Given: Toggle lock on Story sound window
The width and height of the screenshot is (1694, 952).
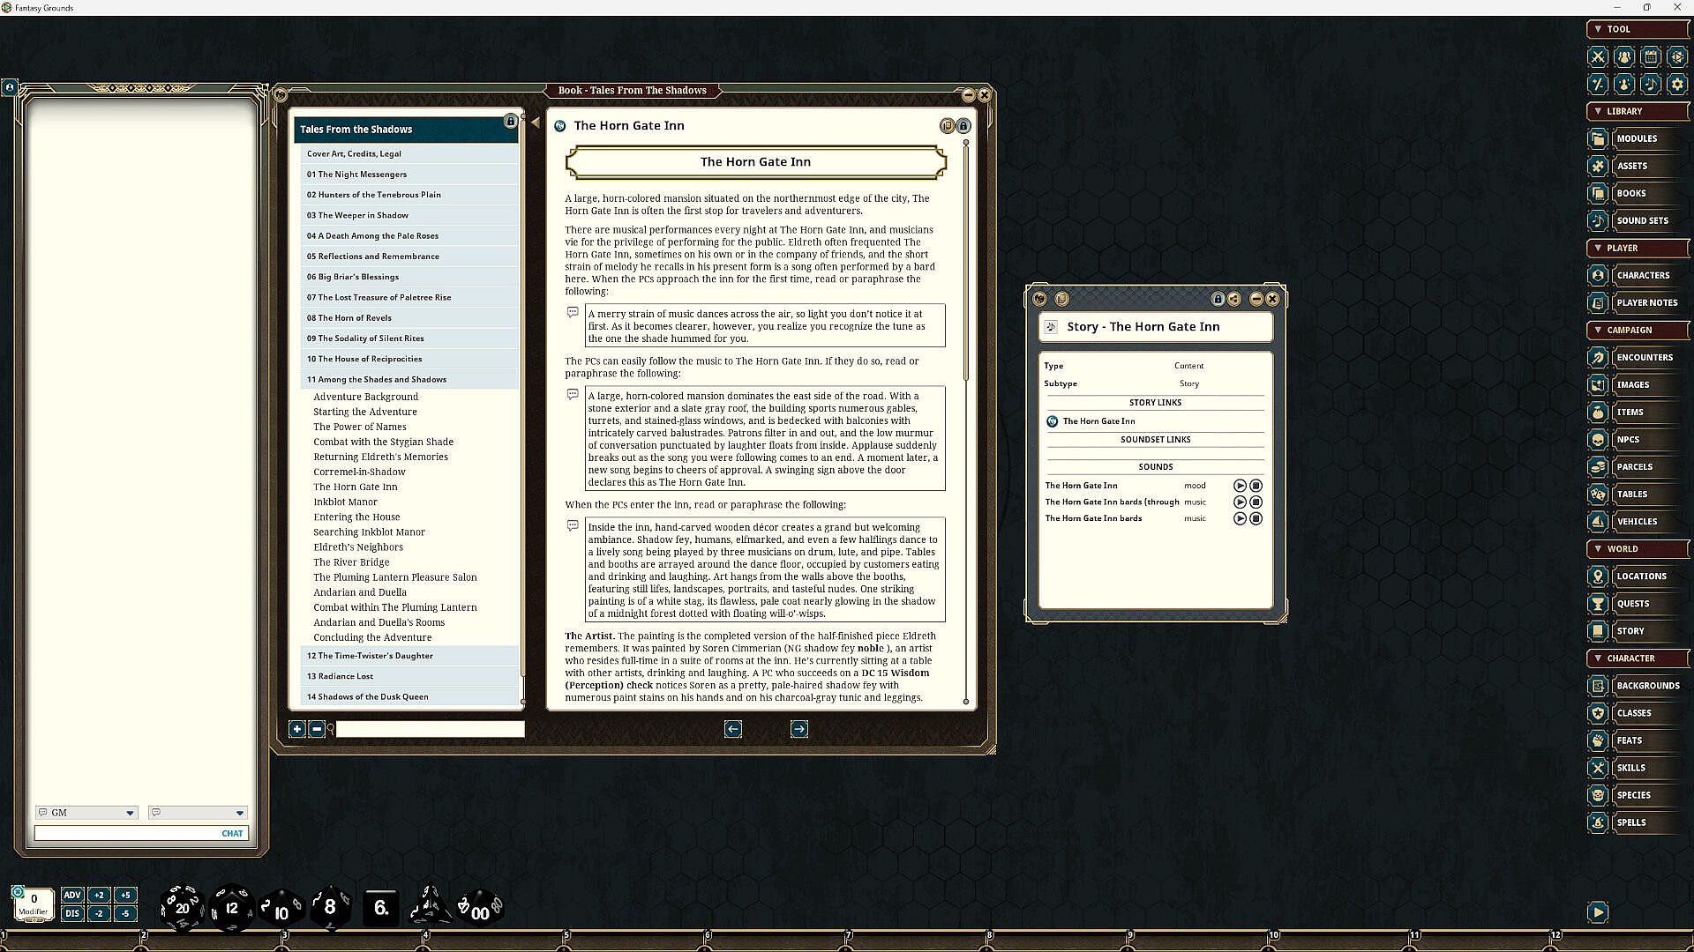Looking at the screenshot, I should [1218, 299].
